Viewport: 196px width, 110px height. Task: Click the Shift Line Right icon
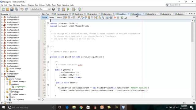(111, 18)
